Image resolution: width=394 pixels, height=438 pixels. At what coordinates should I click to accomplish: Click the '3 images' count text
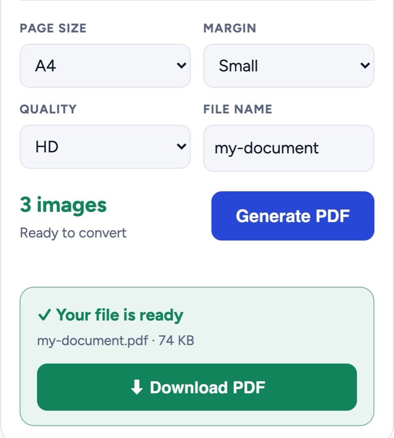63,205
